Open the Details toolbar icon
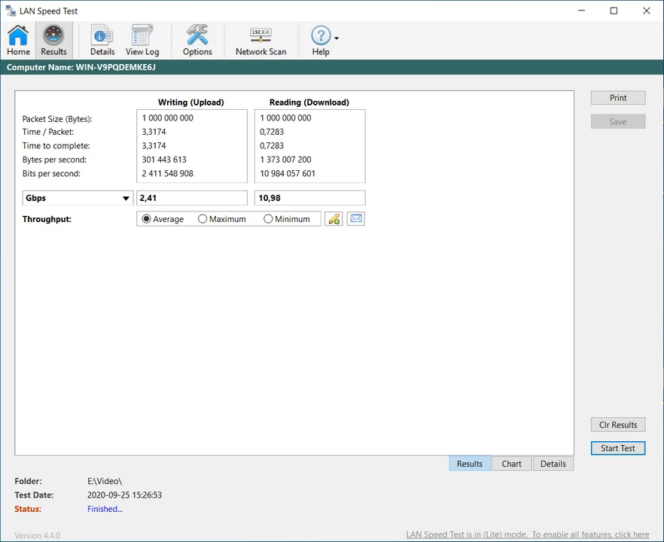This screenshot has width=664, height=542. [102, 40]
